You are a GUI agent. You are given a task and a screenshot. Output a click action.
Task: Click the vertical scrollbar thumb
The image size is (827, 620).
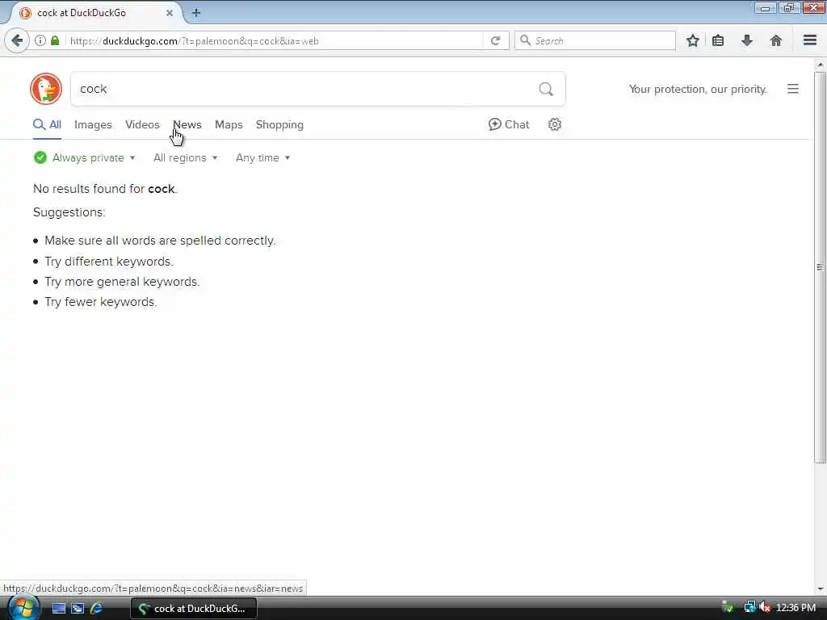820,267
